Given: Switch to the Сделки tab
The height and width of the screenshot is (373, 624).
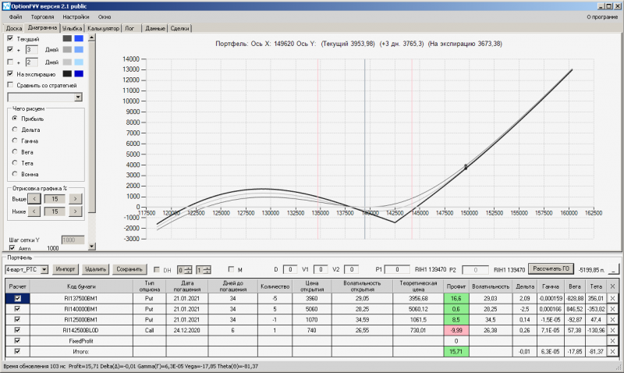Looking at the screenshot, I should (180, 28).
